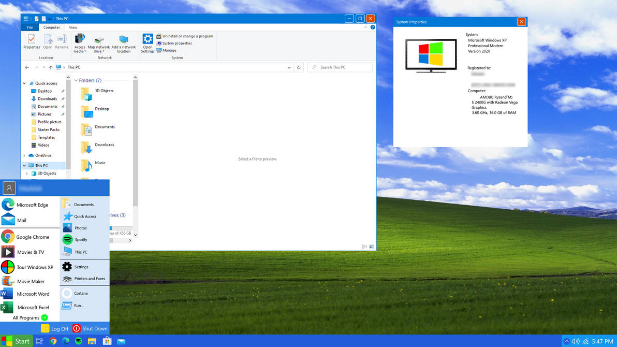
Task: Open Printers and Faxes
Action: point(84,279)
